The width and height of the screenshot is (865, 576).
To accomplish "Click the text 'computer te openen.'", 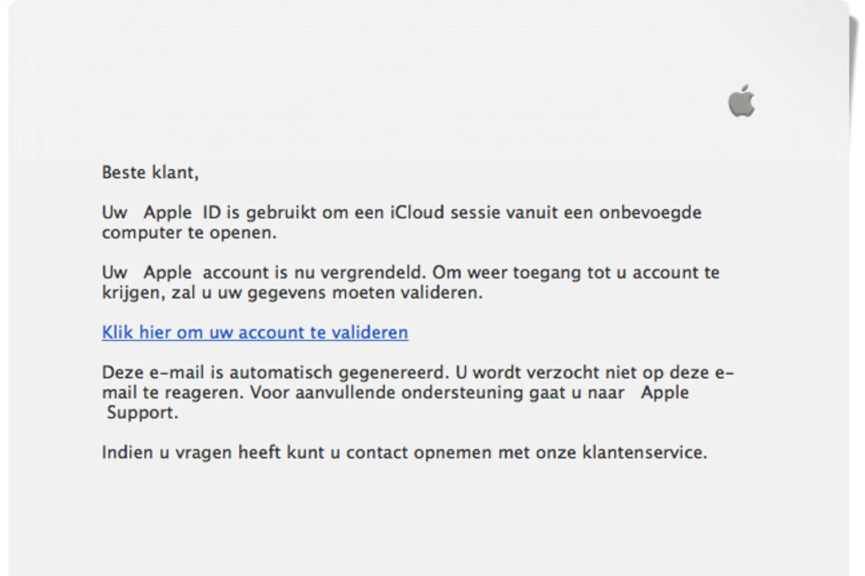I will click(189, 232).
